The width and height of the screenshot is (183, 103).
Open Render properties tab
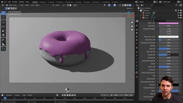pyautogui.click(x=137, y=30)
